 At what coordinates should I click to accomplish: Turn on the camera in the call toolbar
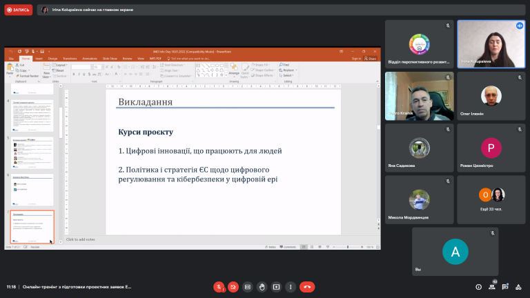coord(233,287)
